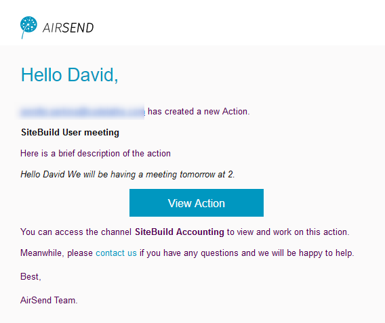Viewport: 385px width, 323px height.
Task: Click the brief description of the action line
Action: click(96, 154)
